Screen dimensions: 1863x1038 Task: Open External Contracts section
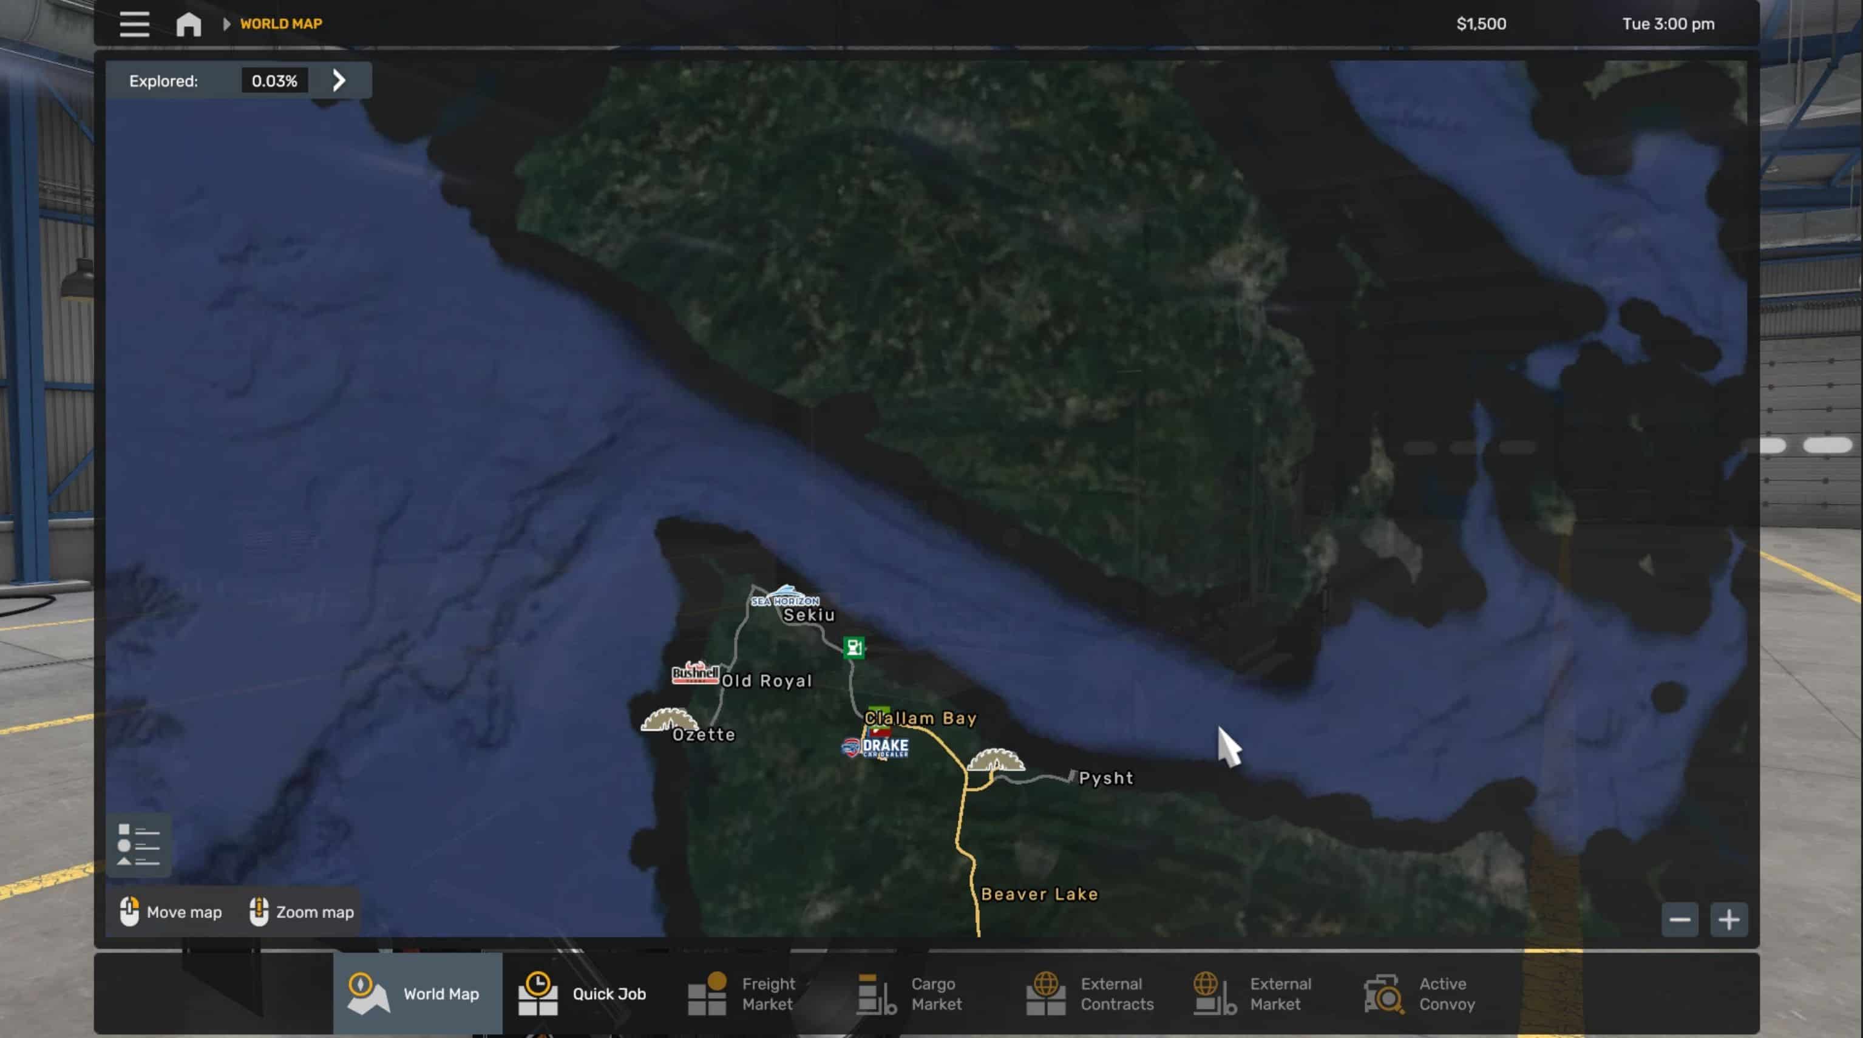[1090, 994]
